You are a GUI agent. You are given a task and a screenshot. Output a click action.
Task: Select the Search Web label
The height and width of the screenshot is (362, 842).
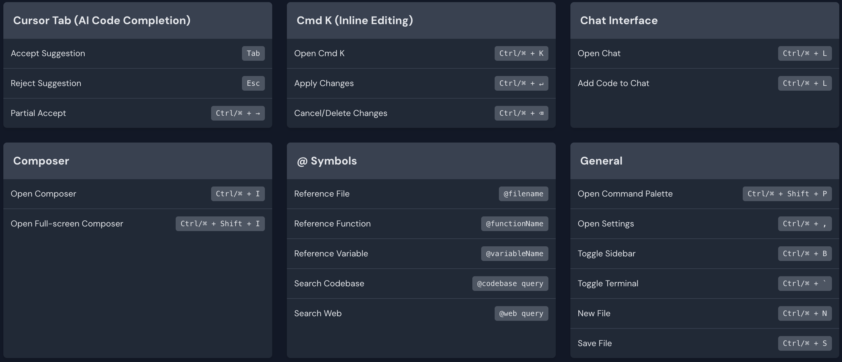point(318,313)
